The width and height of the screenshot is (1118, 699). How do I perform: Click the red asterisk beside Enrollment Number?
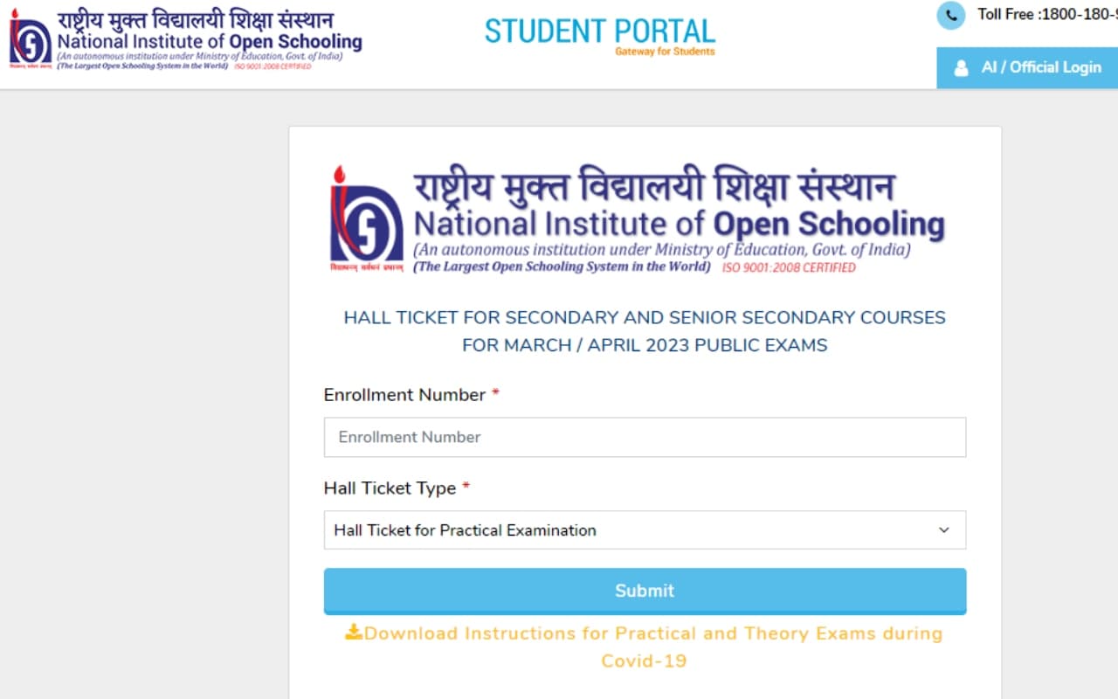coord(494,393)
